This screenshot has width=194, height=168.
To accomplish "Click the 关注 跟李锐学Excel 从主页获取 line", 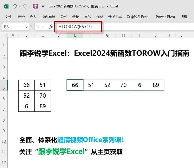I will 71,151.
